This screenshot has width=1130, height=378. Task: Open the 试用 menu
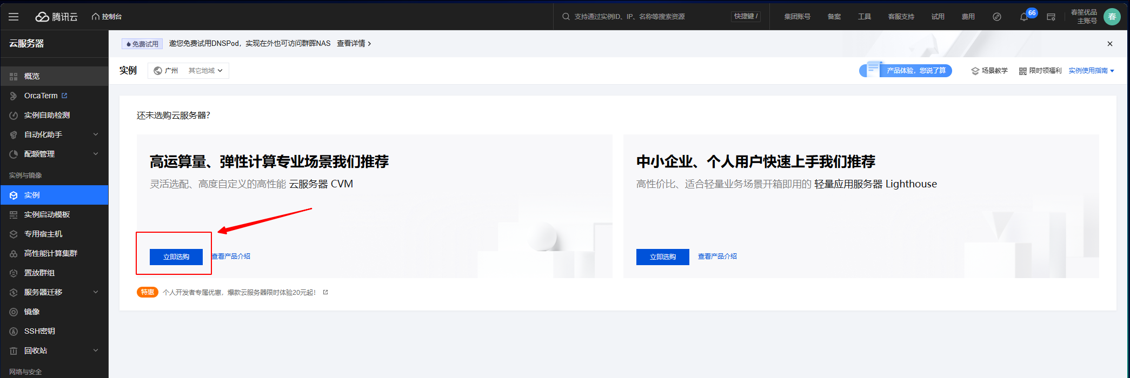(x=938, y=17)
